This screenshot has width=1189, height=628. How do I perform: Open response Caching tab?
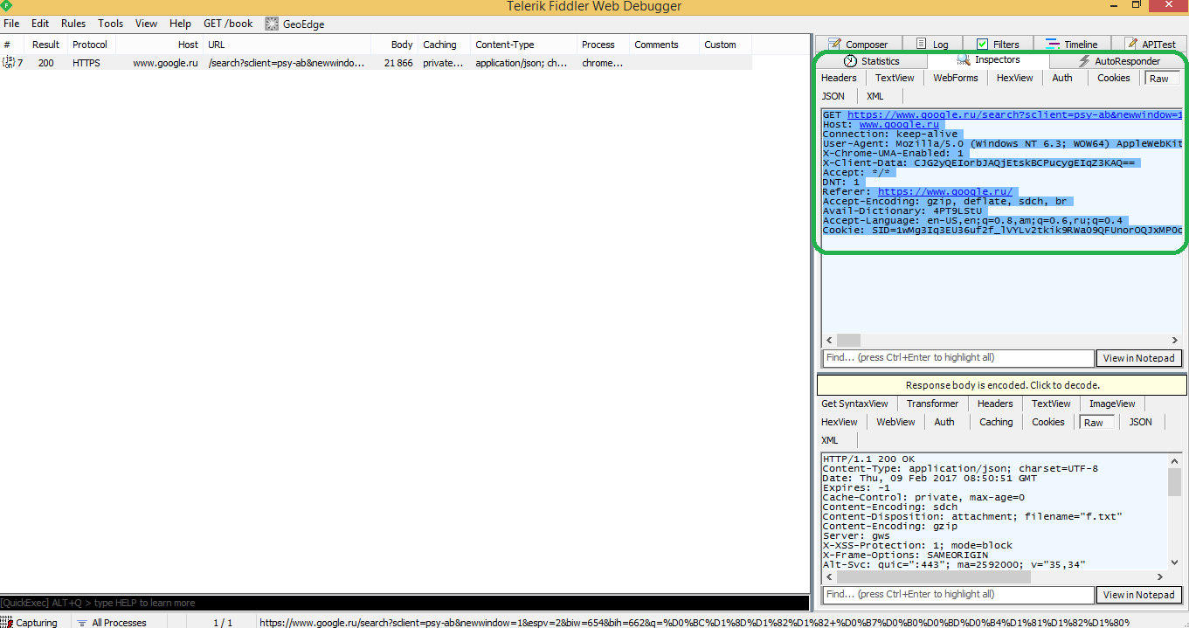coord(996,422)
